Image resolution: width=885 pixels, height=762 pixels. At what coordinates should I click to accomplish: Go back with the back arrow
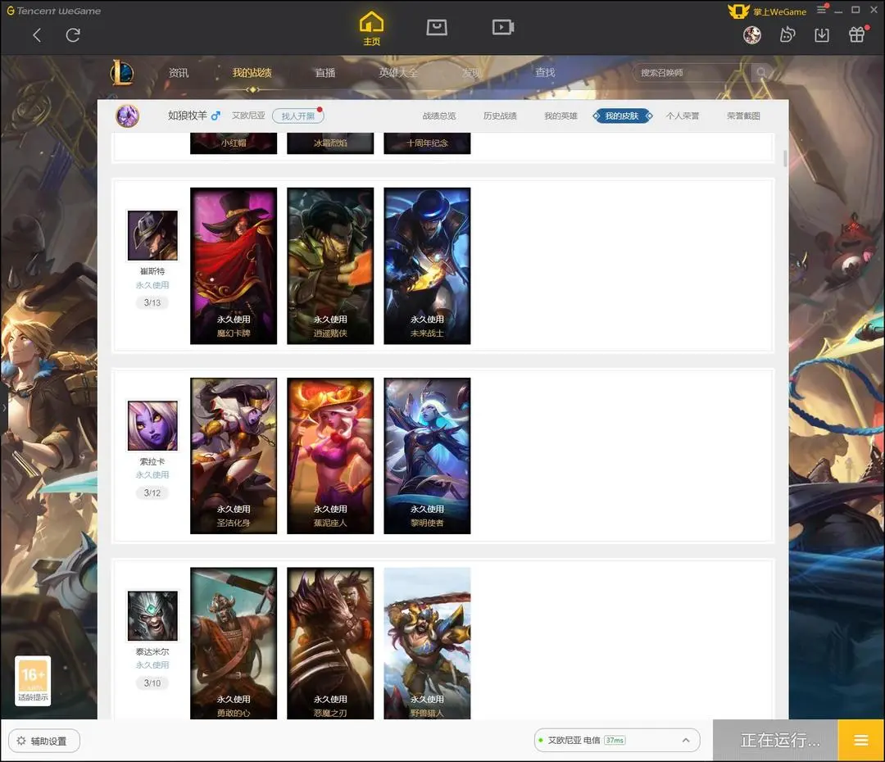(37, 35)
